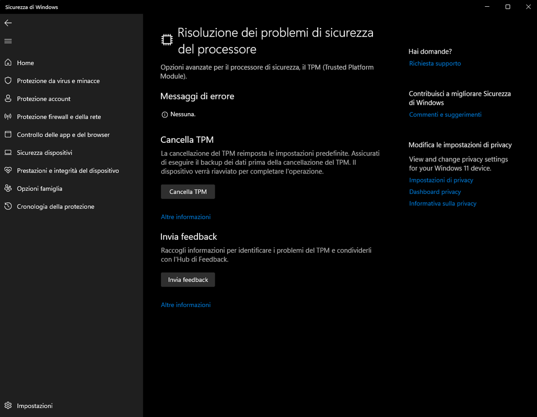Select Opzioni famiglia
The height and width of the screenshot is (417, 537).
click(71, 188)
